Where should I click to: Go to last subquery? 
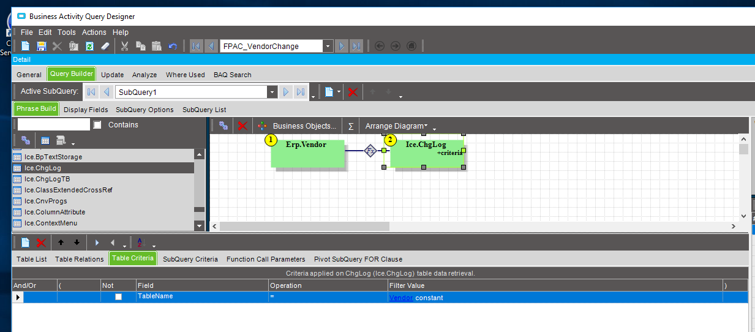click(301, 92)
